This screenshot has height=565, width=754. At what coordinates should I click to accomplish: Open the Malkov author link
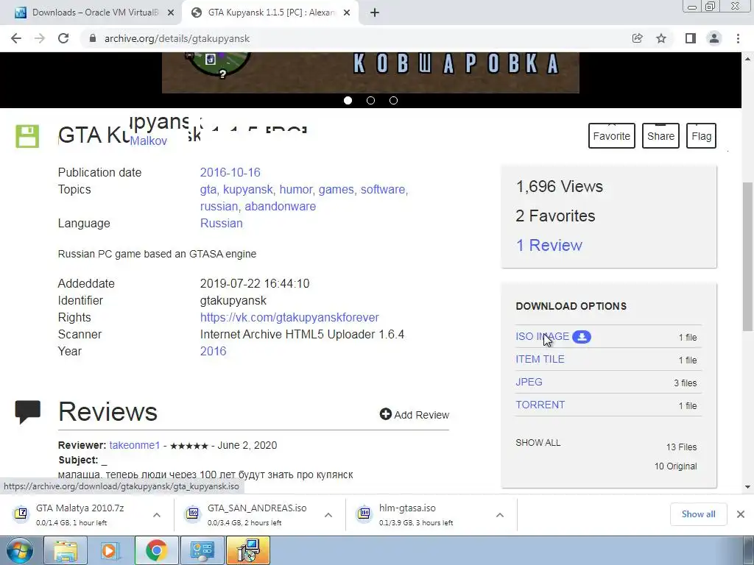tap(148, 141)
